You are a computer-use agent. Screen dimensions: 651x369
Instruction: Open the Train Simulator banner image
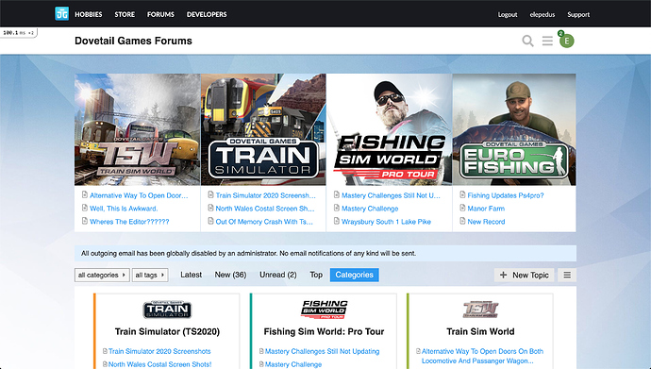(x=263, y=129)
